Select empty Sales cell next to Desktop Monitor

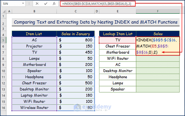[158, 71]
